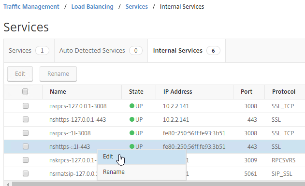Select checkbox for nshttps-127.0.0.1-443 row
The width and height of the screenshot is (305, 186).
pos(26,119)
